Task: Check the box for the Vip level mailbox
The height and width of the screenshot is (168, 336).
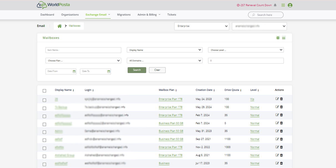Action: (44, 100)
